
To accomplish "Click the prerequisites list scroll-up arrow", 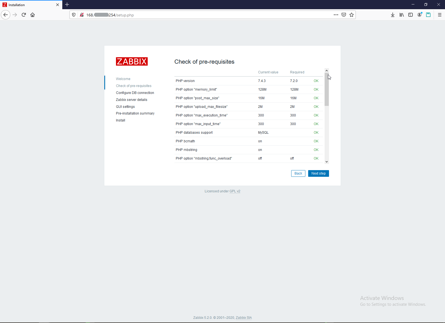I will click(327, 71).
